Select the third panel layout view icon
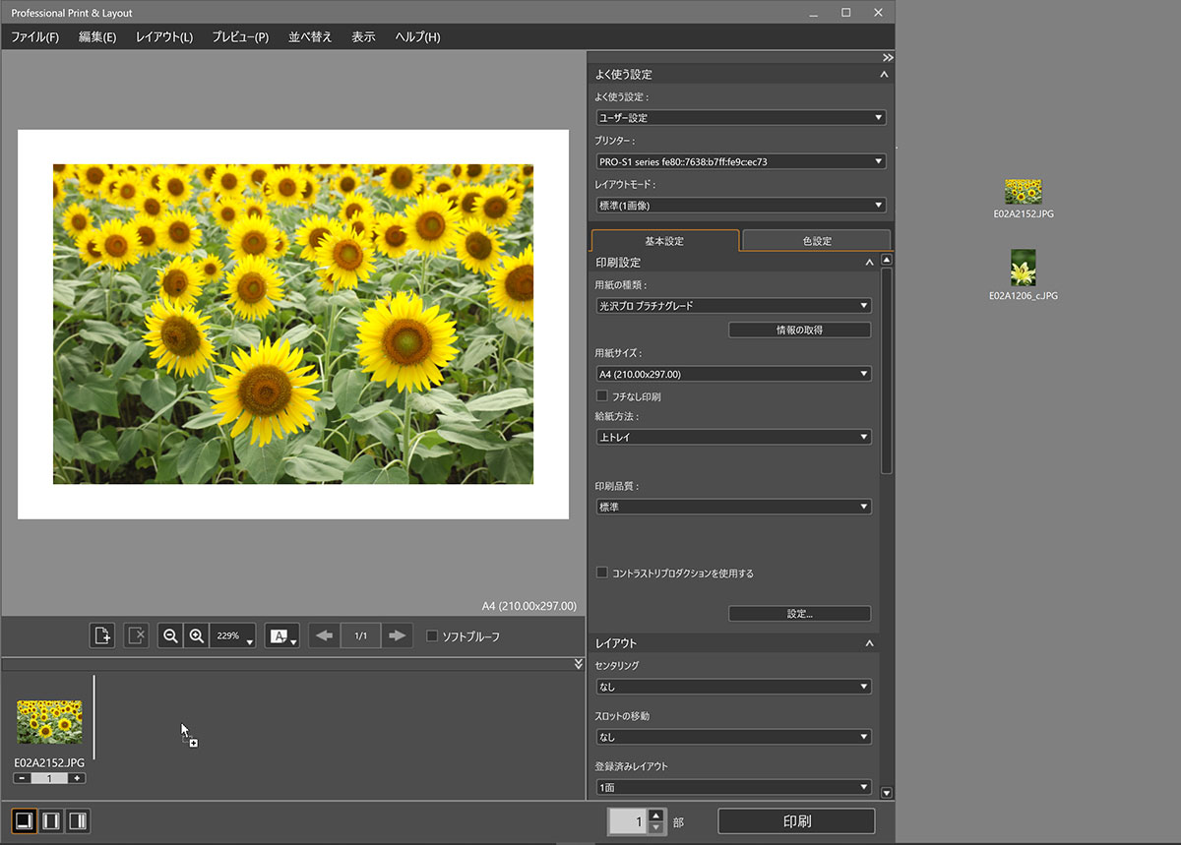1181x845 pixels. point(78,820)
